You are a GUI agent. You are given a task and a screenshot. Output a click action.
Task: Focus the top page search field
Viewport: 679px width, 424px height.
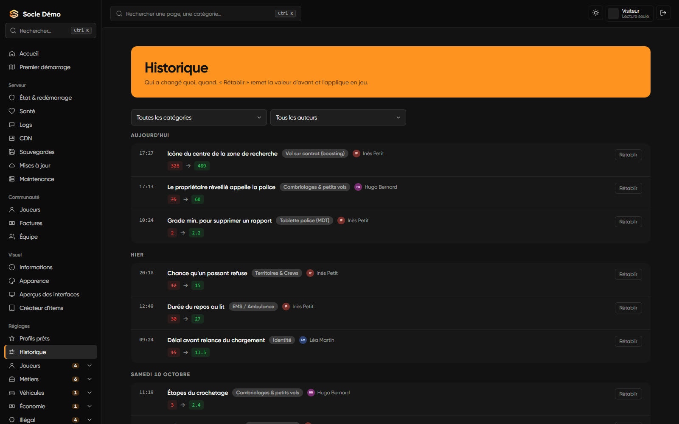tap(206, 14)
